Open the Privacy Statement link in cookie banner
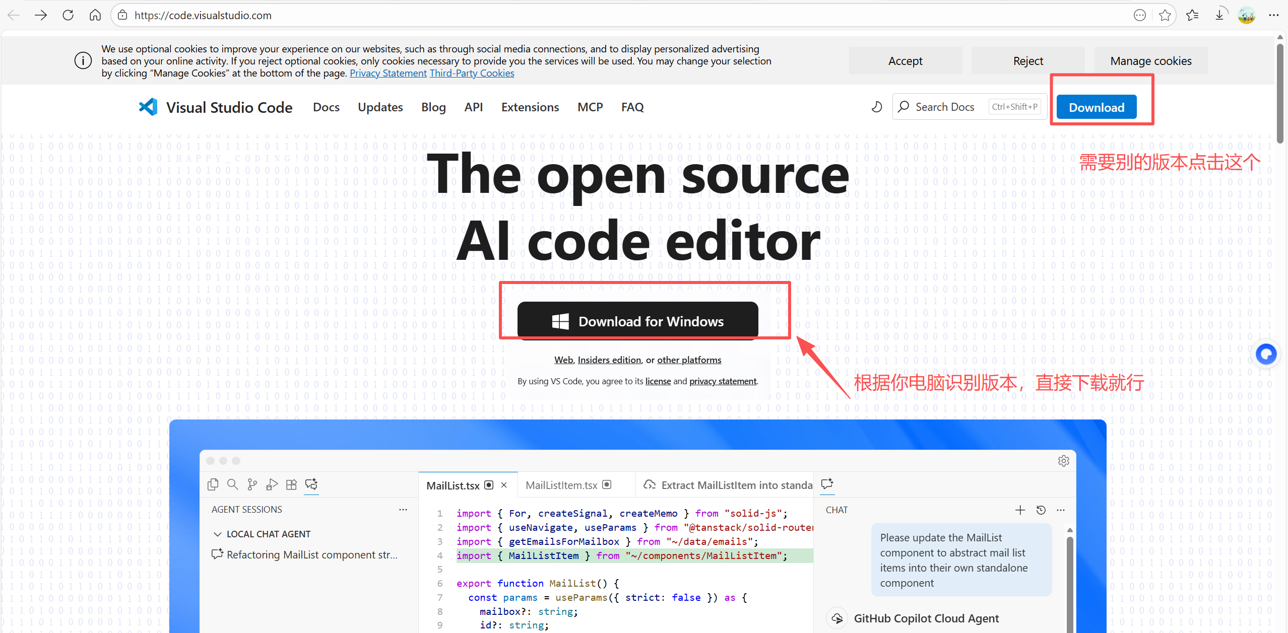 tap(388, 73)
